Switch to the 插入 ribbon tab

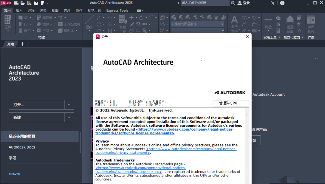point(19,11)
